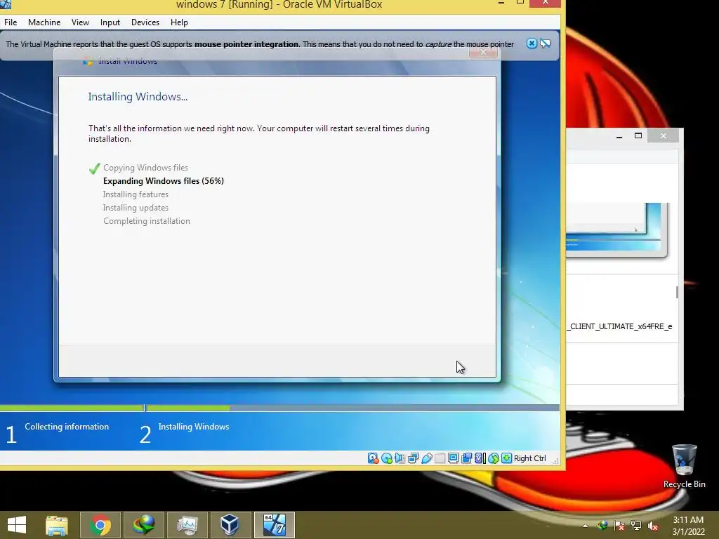The height and width of the screenshot is (539, 719).
Task: Click the green checkmark beside Copying Windows files
Action: [x=95, y=168]
